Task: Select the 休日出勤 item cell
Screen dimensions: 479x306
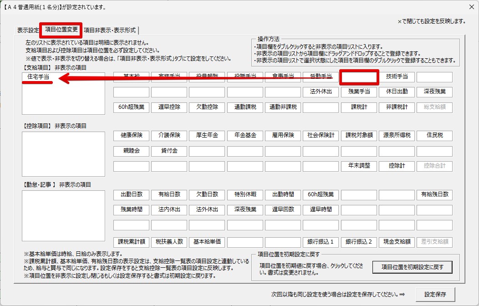Action: (397, 92)
